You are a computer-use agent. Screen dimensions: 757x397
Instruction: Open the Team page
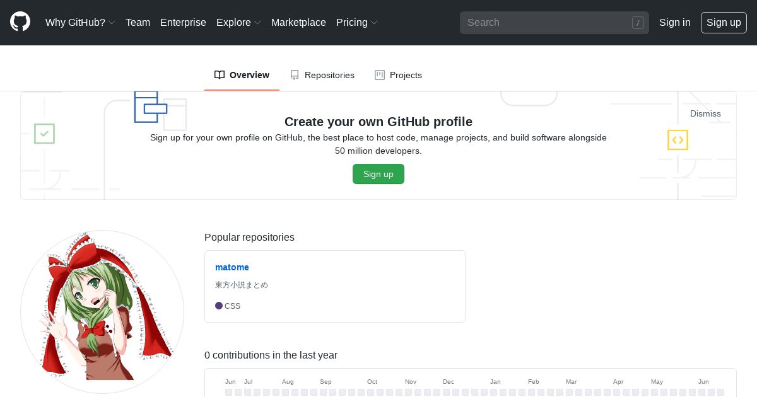point(138,22)
